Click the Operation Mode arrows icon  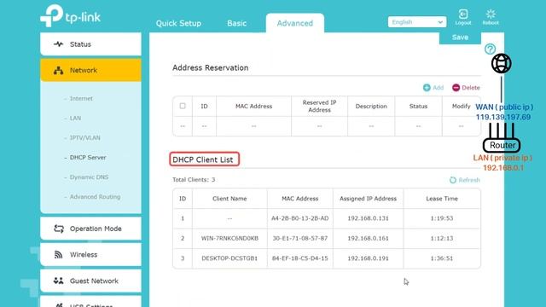pos(59,229)
